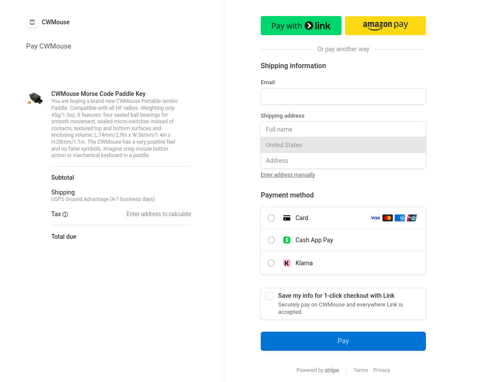Expand the Enter address manually option
Screen dimensions: 485x382
288,175
